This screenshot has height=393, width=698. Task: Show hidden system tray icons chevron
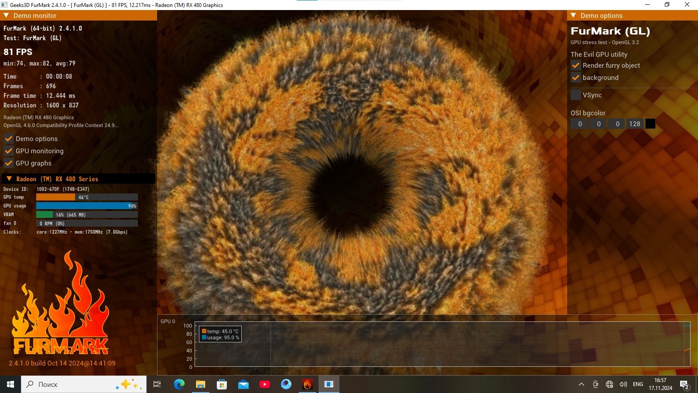click(x=581, y=384)
